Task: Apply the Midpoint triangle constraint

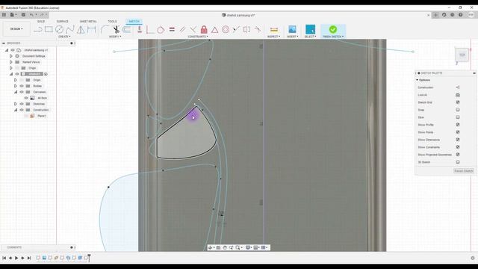Action: click(215, 30)
